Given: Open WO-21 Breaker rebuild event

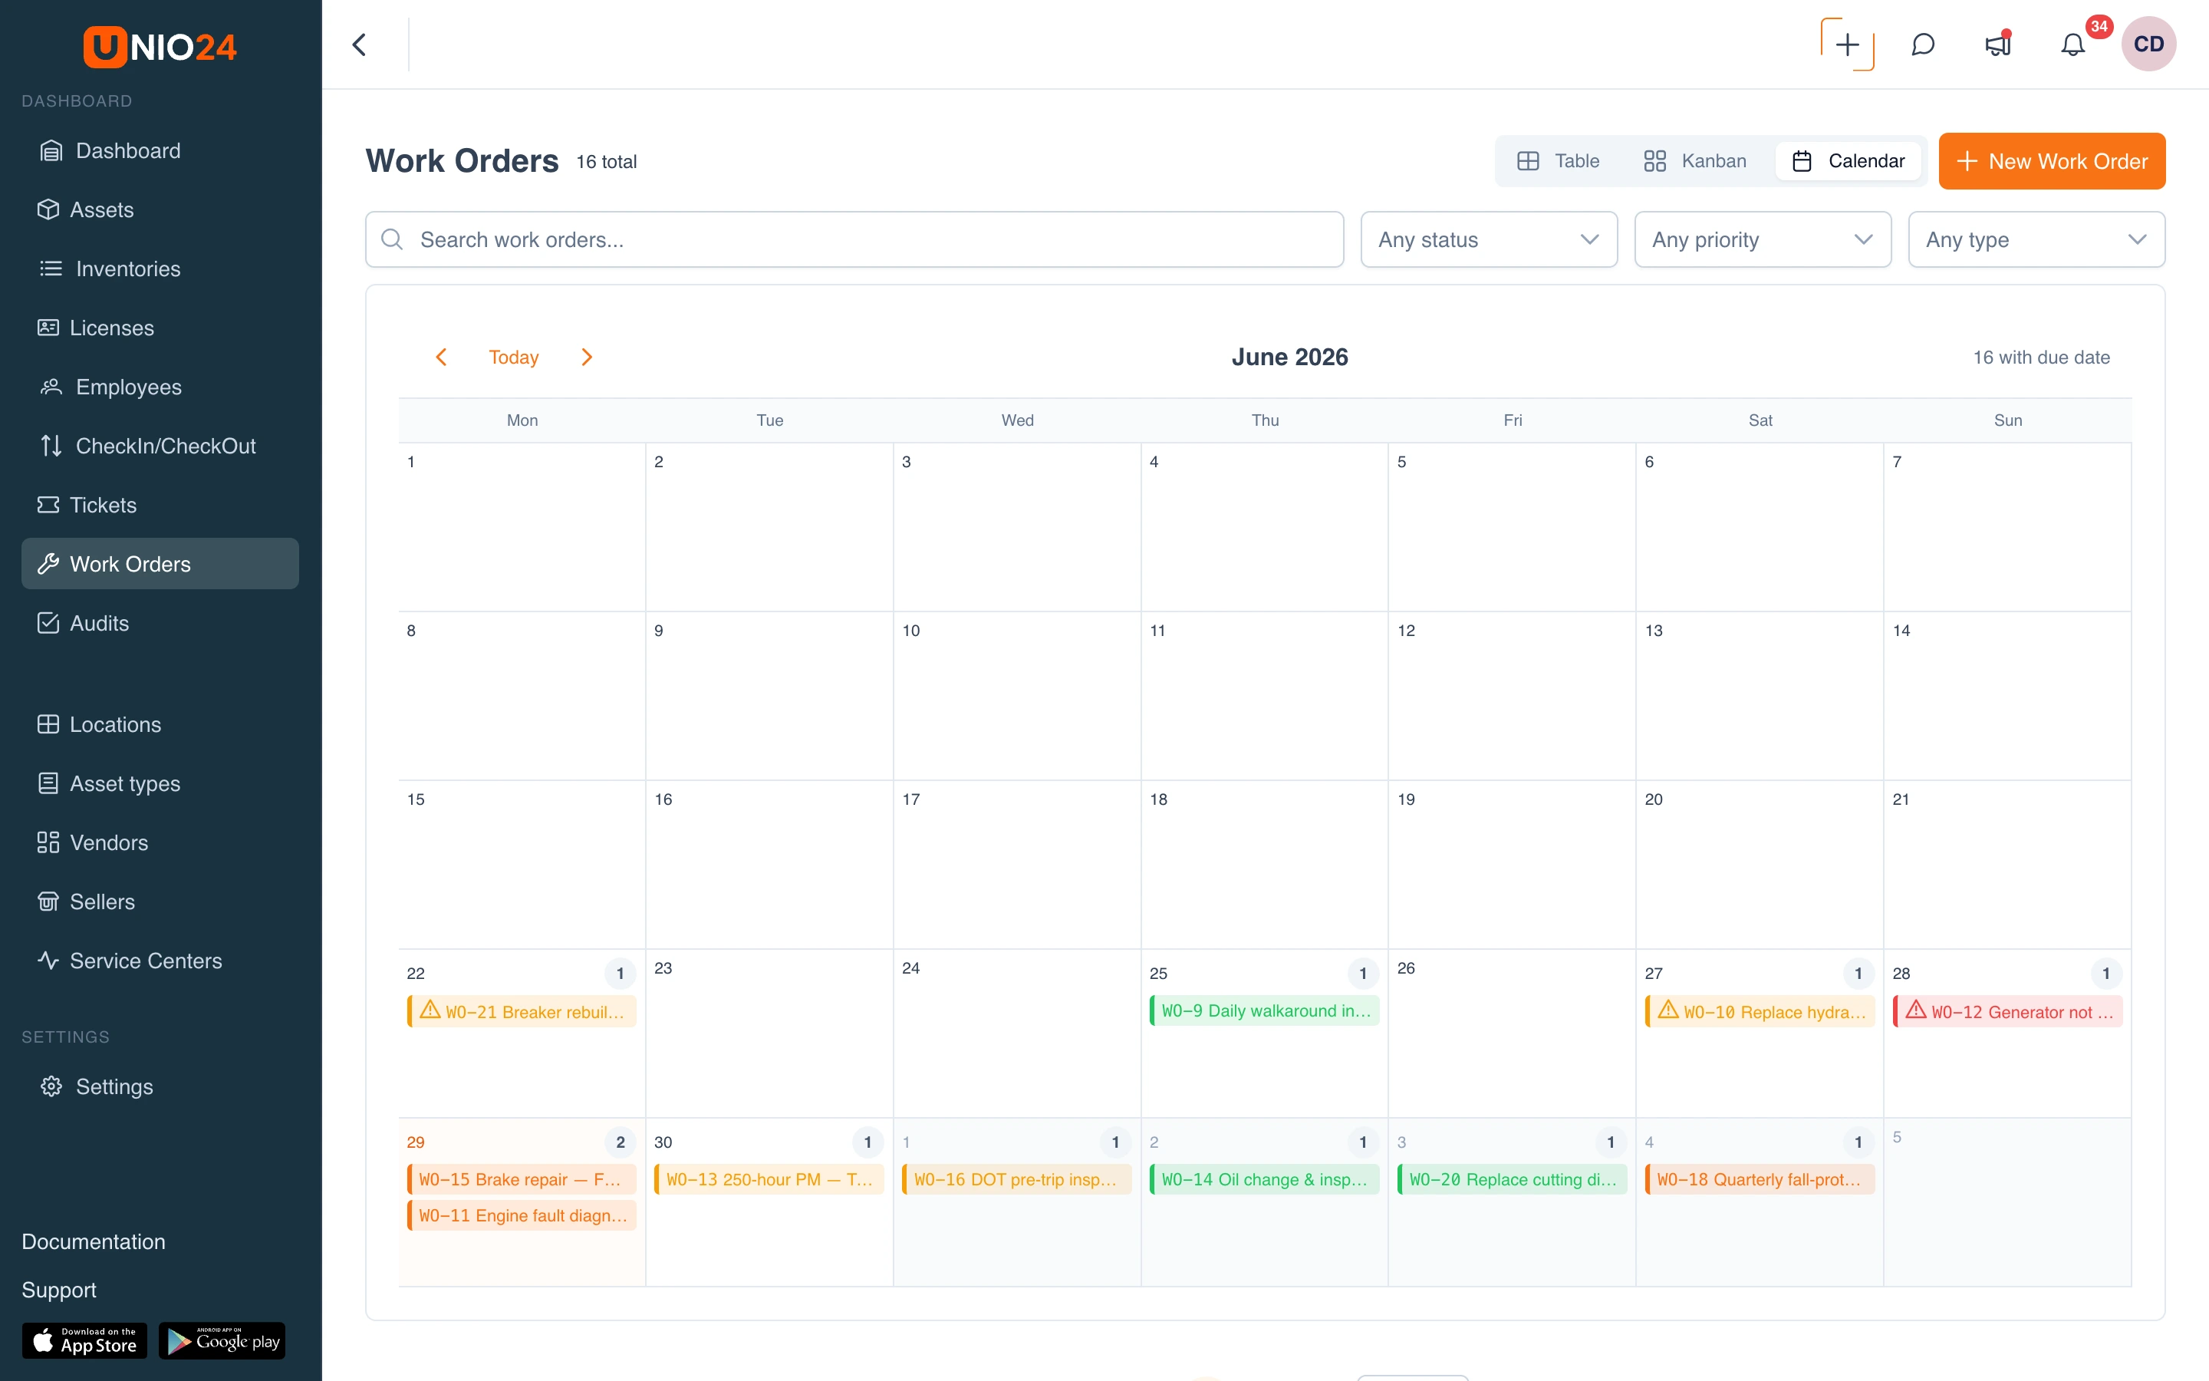Looking at the screenshot, I should tap(522, 1011).
